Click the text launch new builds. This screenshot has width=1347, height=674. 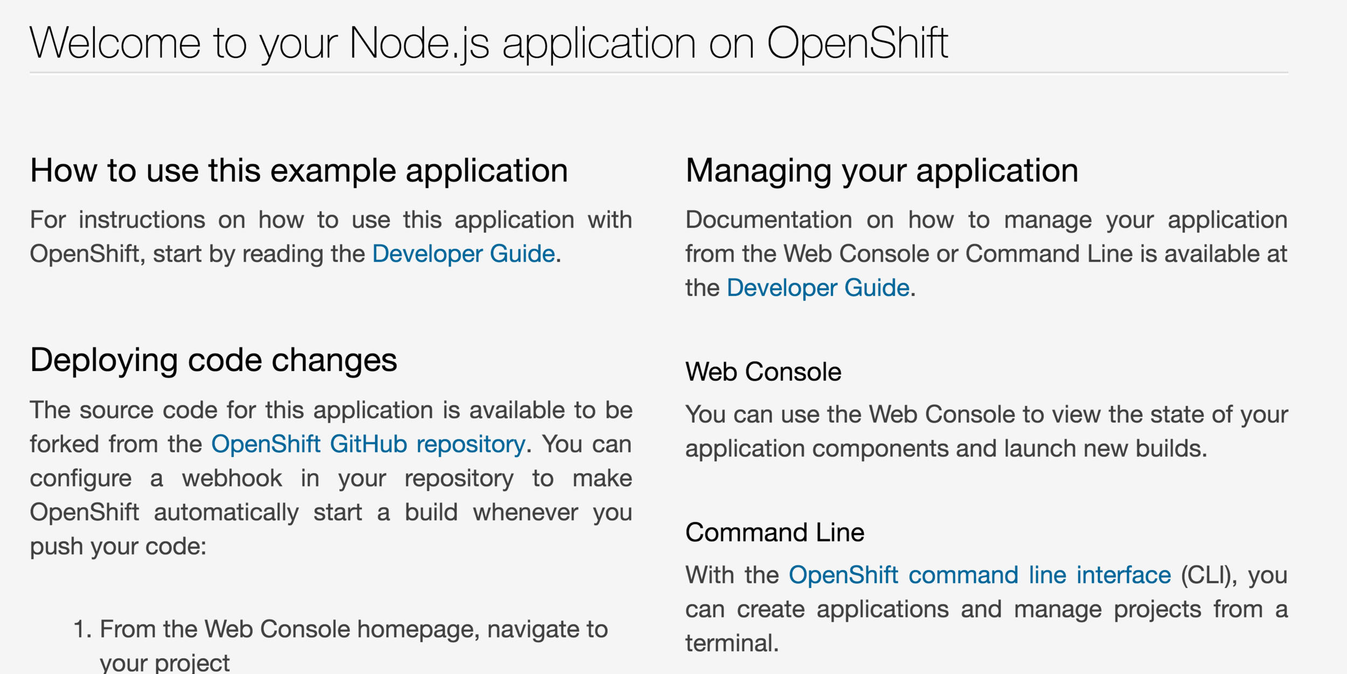point(1105,448)
